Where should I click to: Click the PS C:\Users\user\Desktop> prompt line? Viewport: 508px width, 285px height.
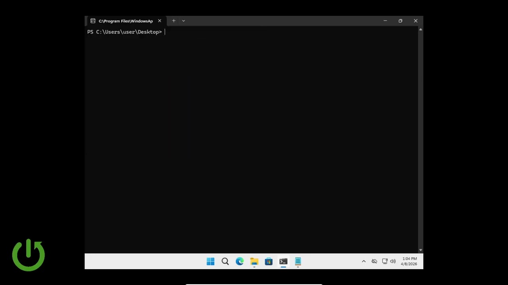pyautogui.click(x=125, y=32)
